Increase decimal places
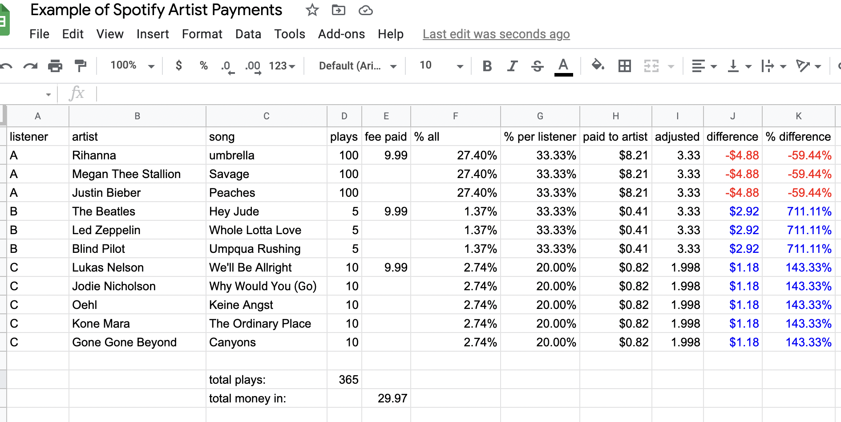The image size is (841, 422). click(x=253, y=67)
